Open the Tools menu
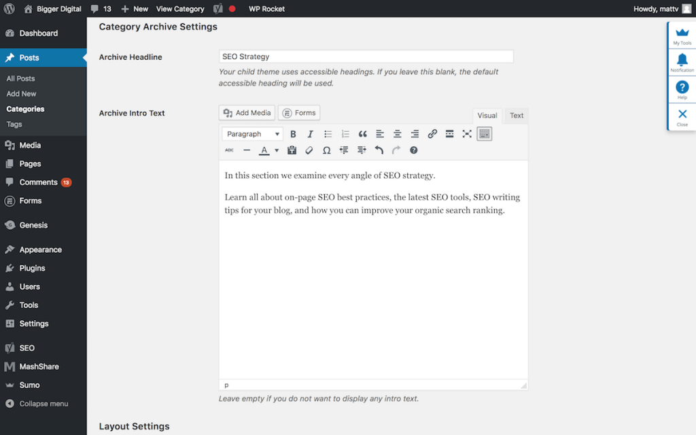696x435 pixels. 43,305
